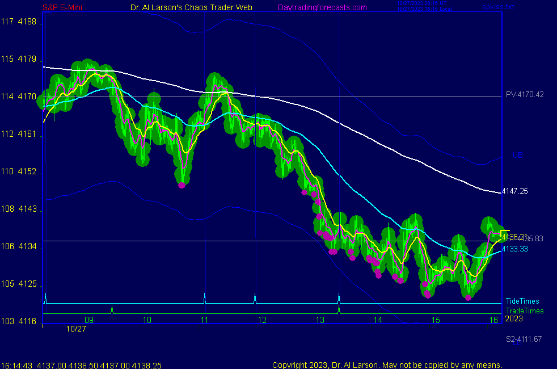Click the 4133.33 cyan line value
The image size is (557, 369).
(x=514, y=249)
